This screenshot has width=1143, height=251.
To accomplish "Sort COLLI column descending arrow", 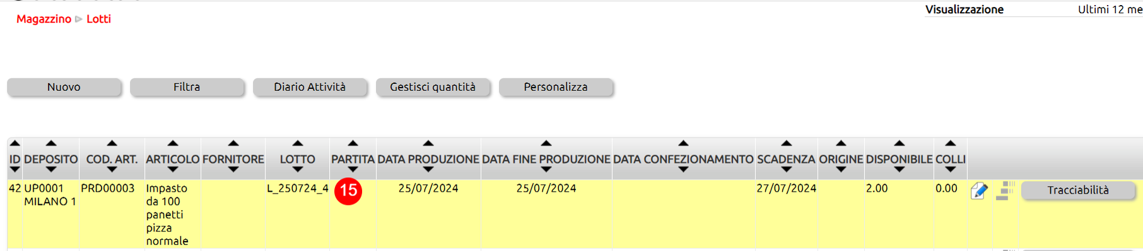I will click(x=951, y=170).
